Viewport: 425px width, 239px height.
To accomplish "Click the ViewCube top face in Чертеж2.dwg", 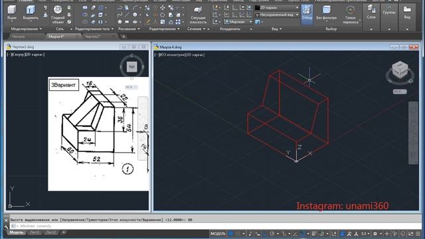I will click(131, 66).
